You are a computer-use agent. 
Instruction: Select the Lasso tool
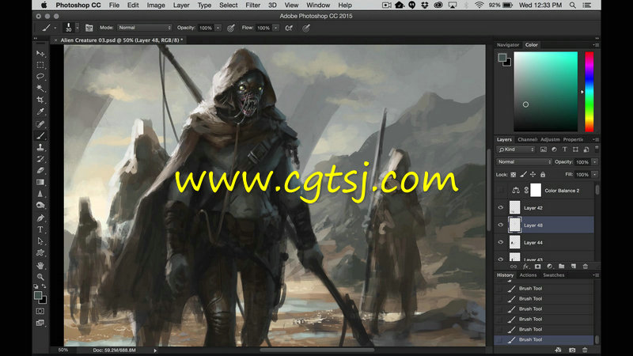(40, 77)
